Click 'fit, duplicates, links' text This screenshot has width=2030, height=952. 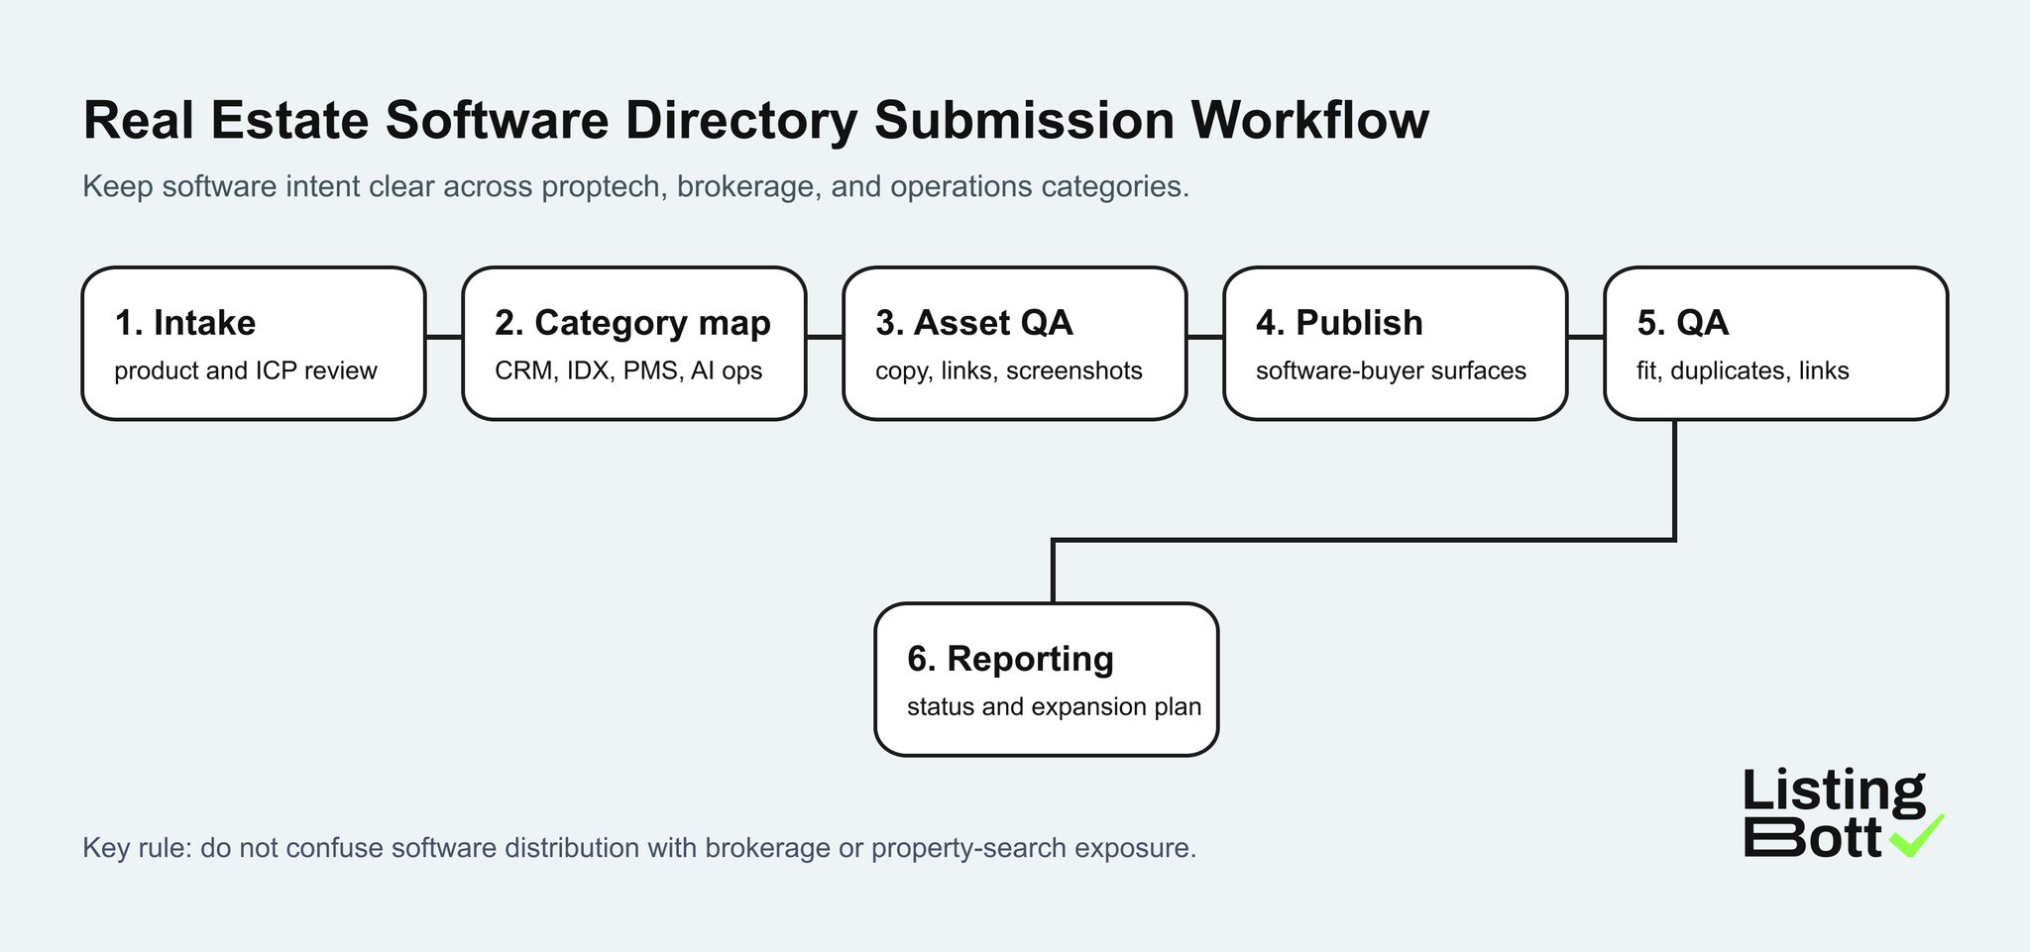pos(1743,370)
